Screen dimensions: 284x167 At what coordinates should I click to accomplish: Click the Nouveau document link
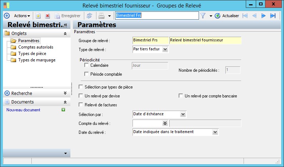pyautogui.click(x=23, y=110)
